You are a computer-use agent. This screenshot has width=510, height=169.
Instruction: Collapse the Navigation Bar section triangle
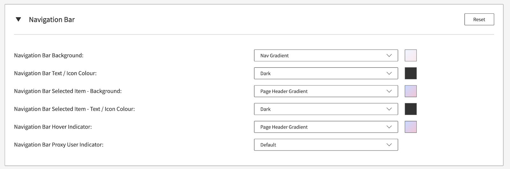(x=18, y=19)
